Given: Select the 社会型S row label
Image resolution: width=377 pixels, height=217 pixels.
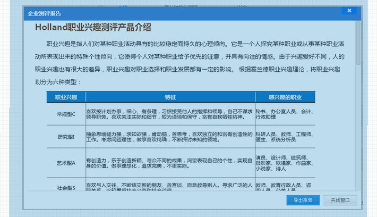Looking at the screenshot, I should click(66, 188).
